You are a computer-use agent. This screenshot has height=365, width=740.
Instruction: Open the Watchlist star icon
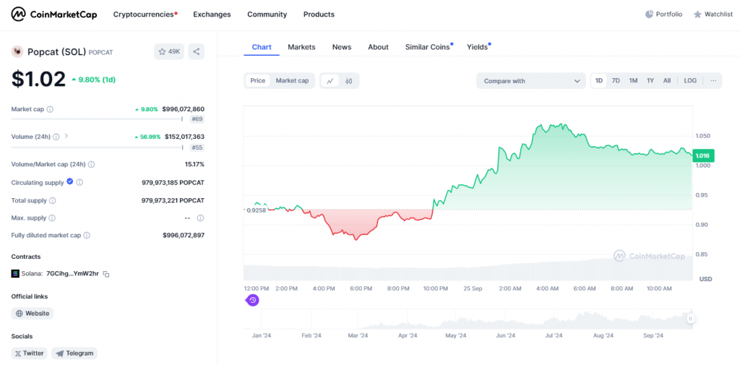coord(697,14)
